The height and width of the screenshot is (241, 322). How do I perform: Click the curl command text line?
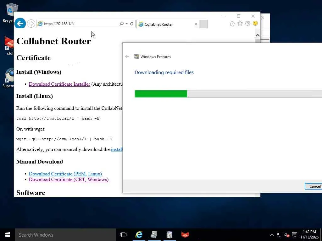point(58,118)
